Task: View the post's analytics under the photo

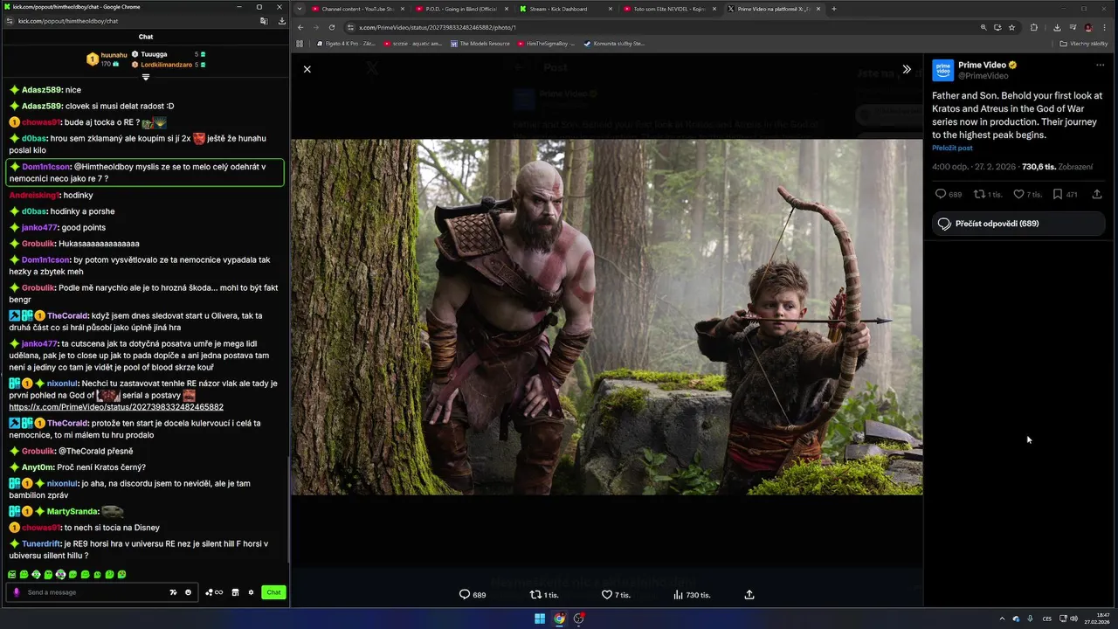Action: point(692,595)
